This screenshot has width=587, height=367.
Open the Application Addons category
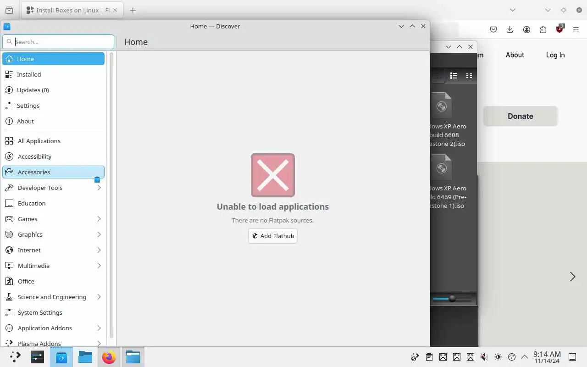tap(53, 328)
